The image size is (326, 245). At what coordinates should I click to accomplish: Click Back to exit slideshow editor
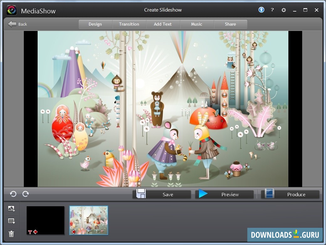click(18, 24)
